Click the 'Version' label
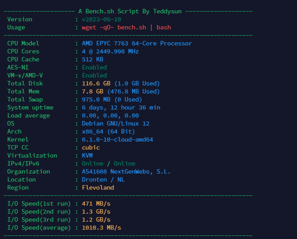 [x=20, y=19]
